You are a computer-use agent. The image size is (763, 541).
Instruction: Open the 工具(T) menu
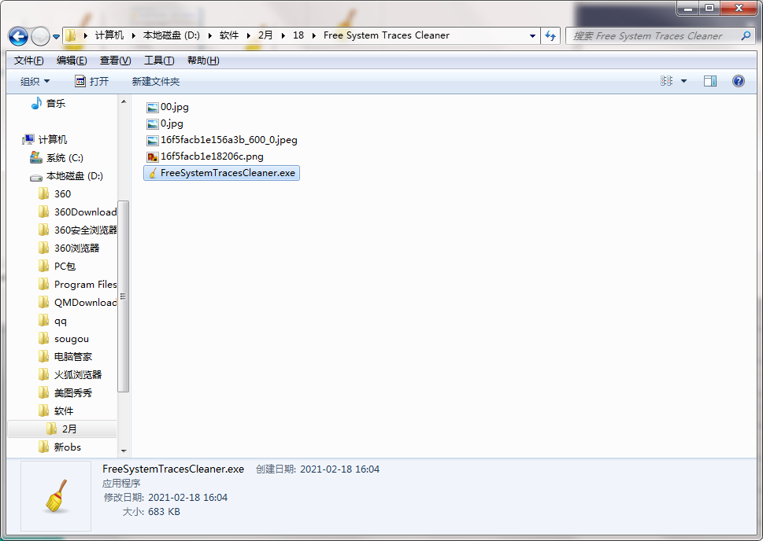[159, 61]
